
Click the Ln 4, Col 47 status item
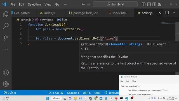56,93
